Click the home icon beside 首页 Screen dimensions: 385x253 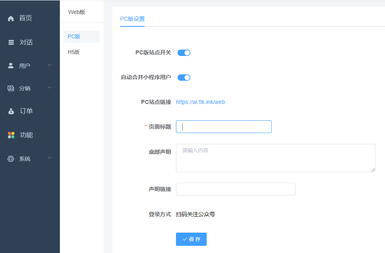coord(10,18)
